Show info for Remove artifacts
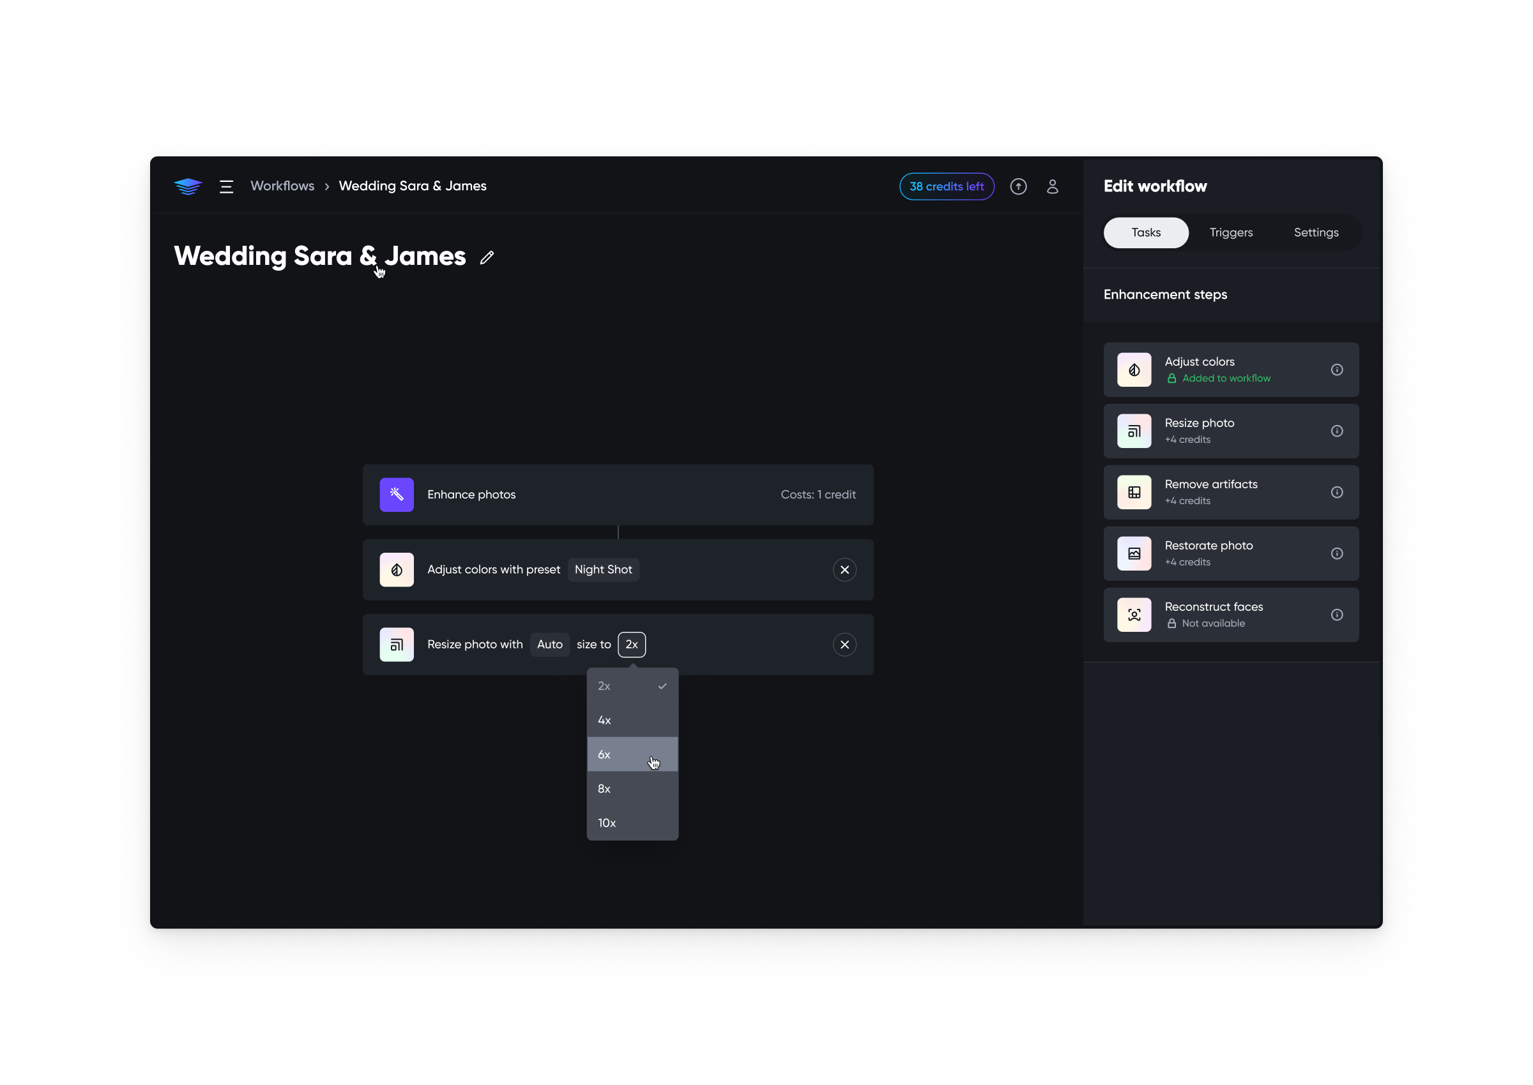This screenshot has width=1533, height=1085. (1336, 492)
